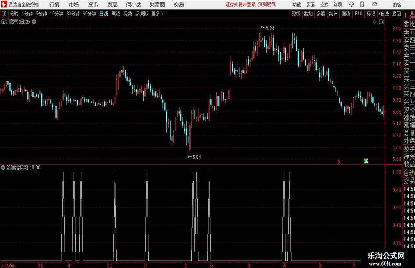The width and height of the screenshot is (415, 268).
Task: Click the 返回 back button
Action: point(396,14)
